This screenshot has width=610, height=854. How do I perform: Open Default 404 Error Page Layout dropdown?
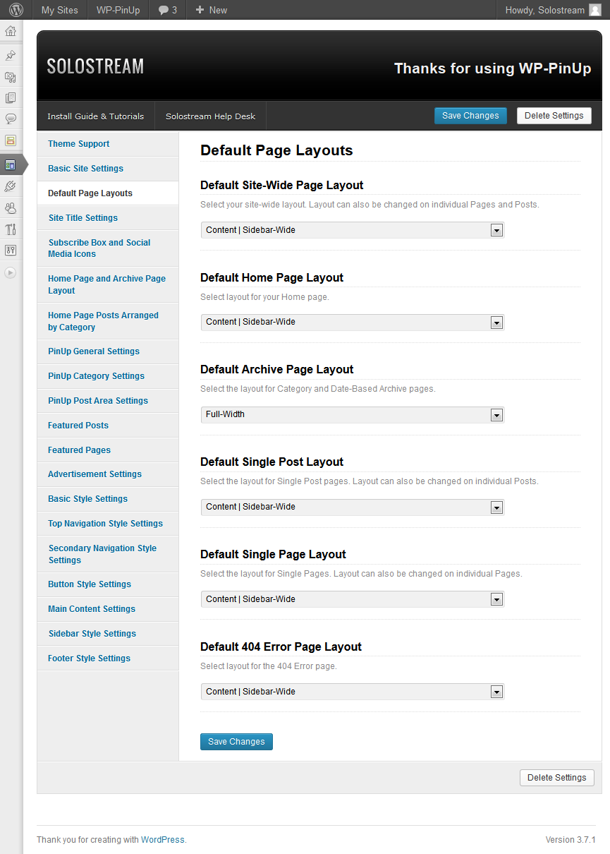(353, 692)
